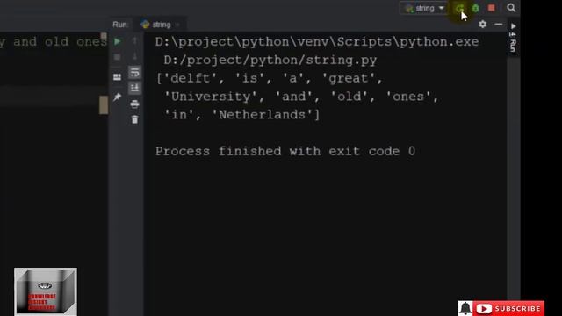This screenshot has width=562, height=316.
Task: Rerun string using green play in Run panel
Action: [117, 41]
